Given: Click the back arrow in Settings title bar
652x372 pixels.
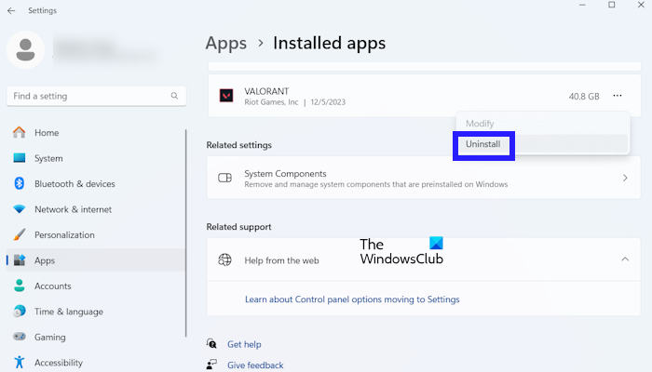Looking at the screenshot, I should point(10,10).
